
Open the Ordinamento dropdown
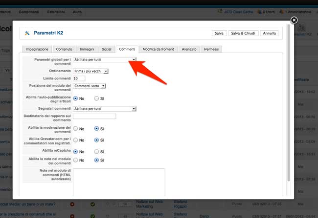coord(91,71)
